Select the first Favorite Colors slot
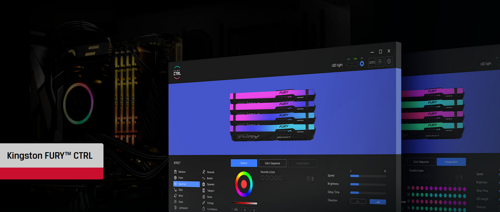Image resolution: width=500 pixels, height=212 pixels. click(x=263, y=178)
